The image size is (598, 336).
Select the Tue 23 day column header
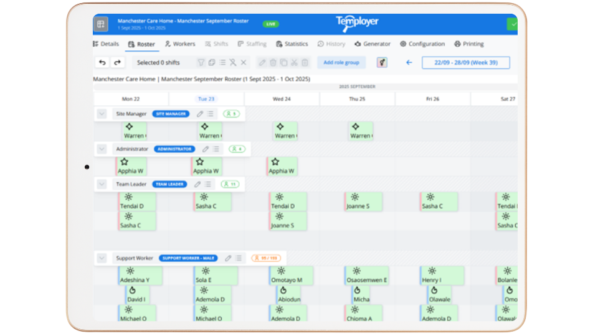tap(206, 99)
